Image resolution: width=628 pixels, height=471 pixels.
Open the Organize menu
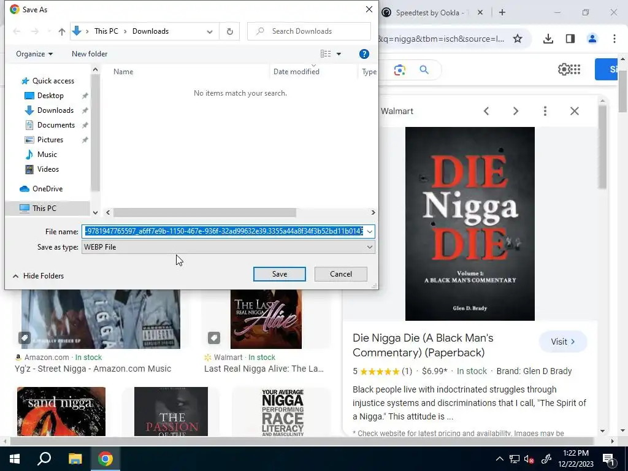click(34, 54)
